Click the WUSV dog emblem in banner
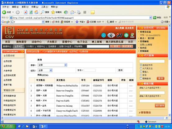Image resolution: width=172 pixels, height=129 pixels. (111, 35)
